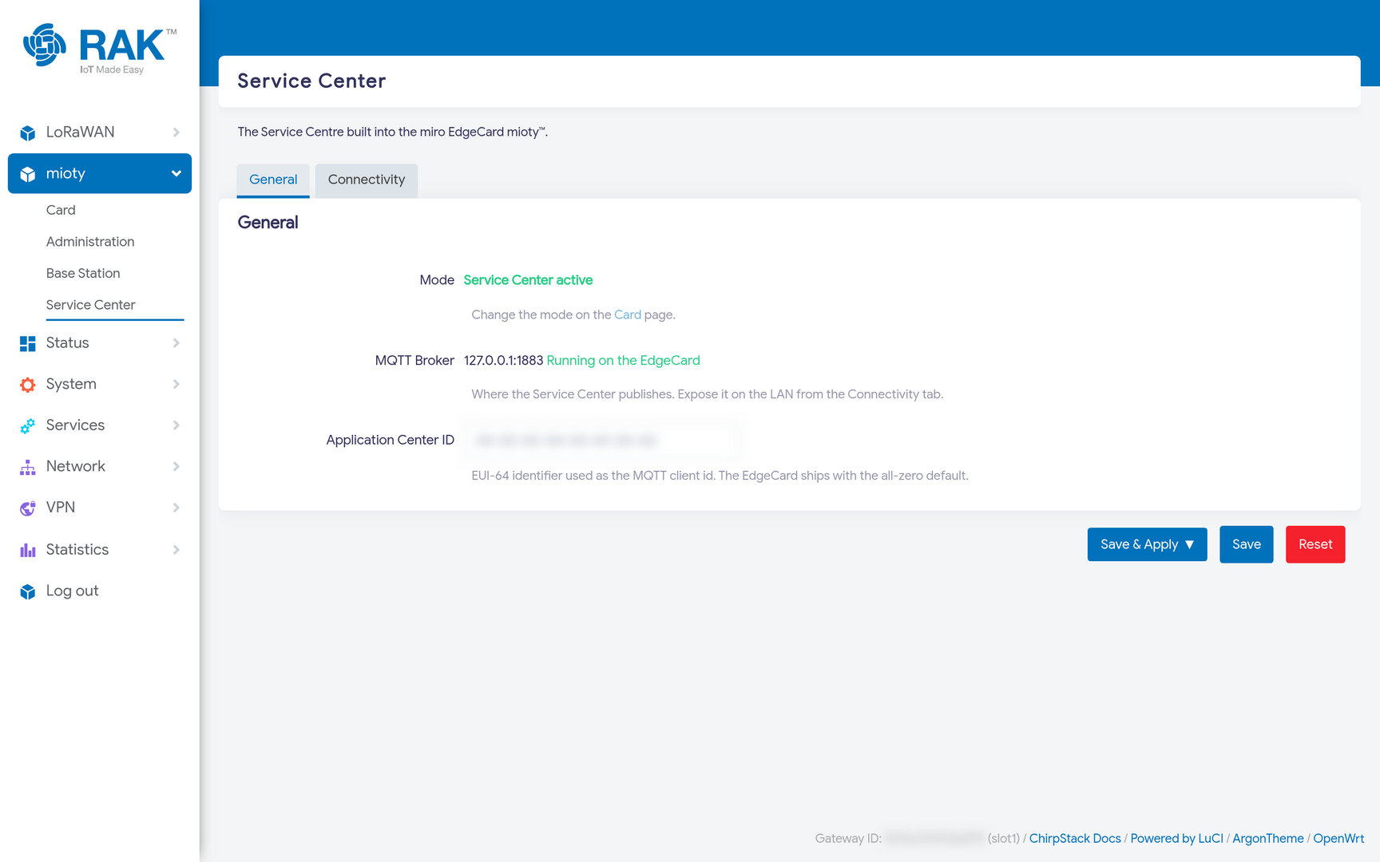Image resolution: width=1380 pixels, height=862 pixels.
Task: Switch to the General tab
Action: [x=273, y=180]
